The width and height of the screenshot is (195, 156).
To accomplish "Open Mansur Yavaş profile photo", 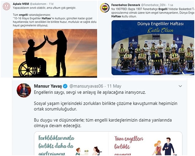I will point(24,90).
